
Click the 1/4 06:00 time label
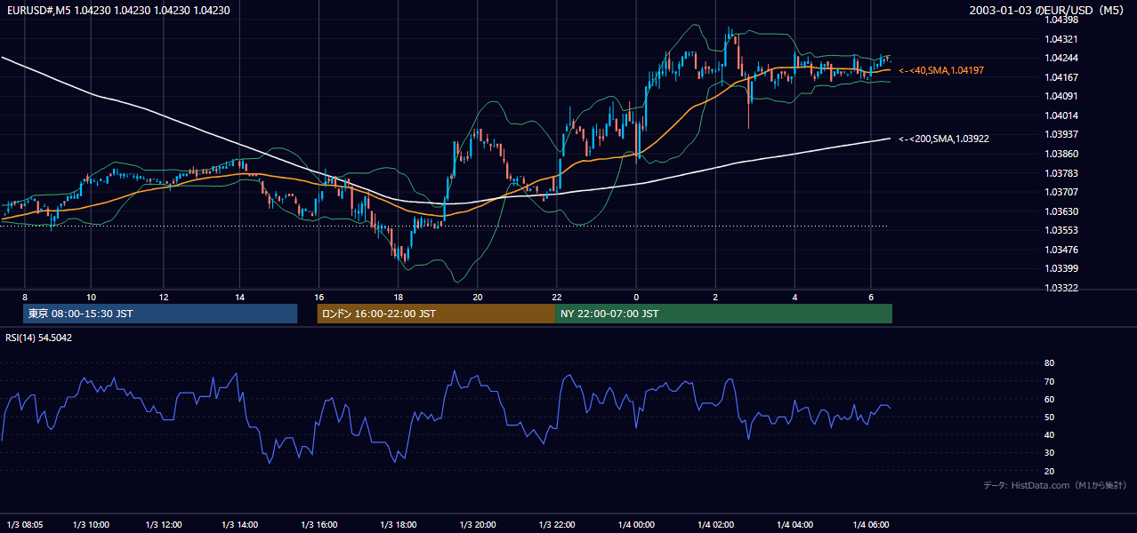(871, 525)
